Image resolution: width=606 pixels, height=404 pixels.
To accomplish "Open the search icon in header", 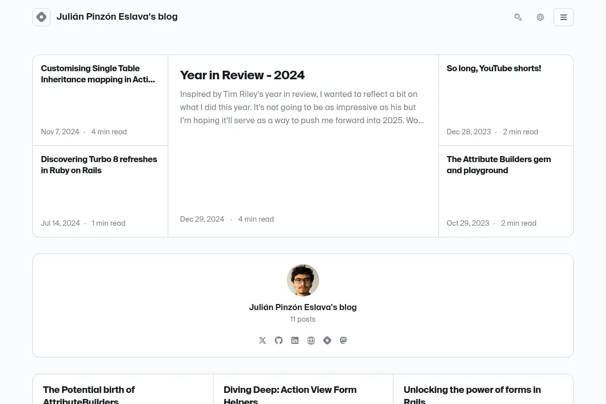I will pos(518,17).
